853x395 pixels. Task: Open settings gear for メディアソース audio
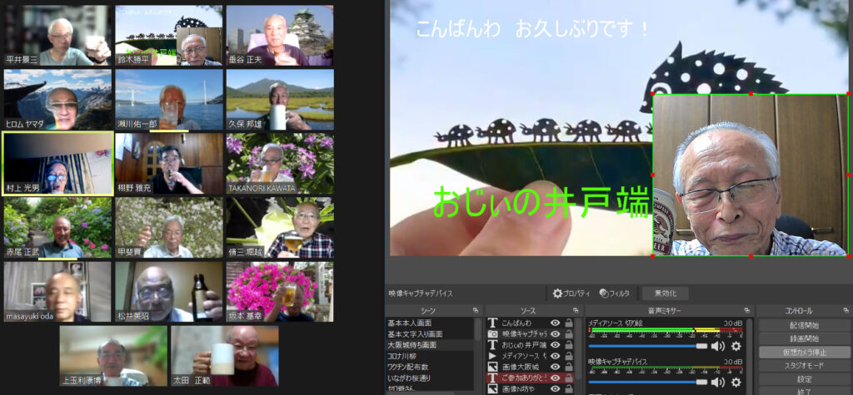click(736, 346)
